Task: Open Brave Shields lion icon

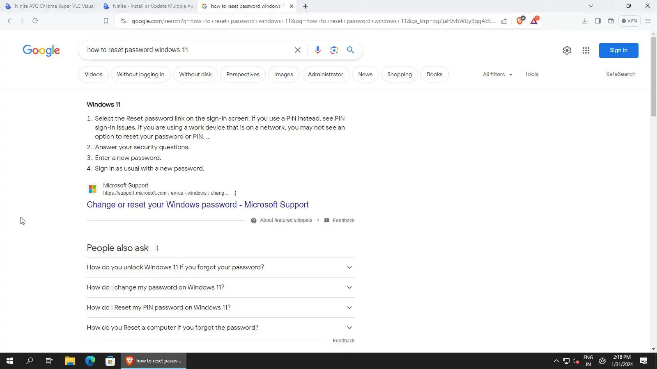Action: (520, 20)
